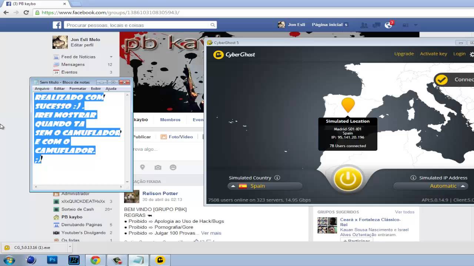The image size is (474, 266).
Task: Click Windows Start button
Action: 9,260
